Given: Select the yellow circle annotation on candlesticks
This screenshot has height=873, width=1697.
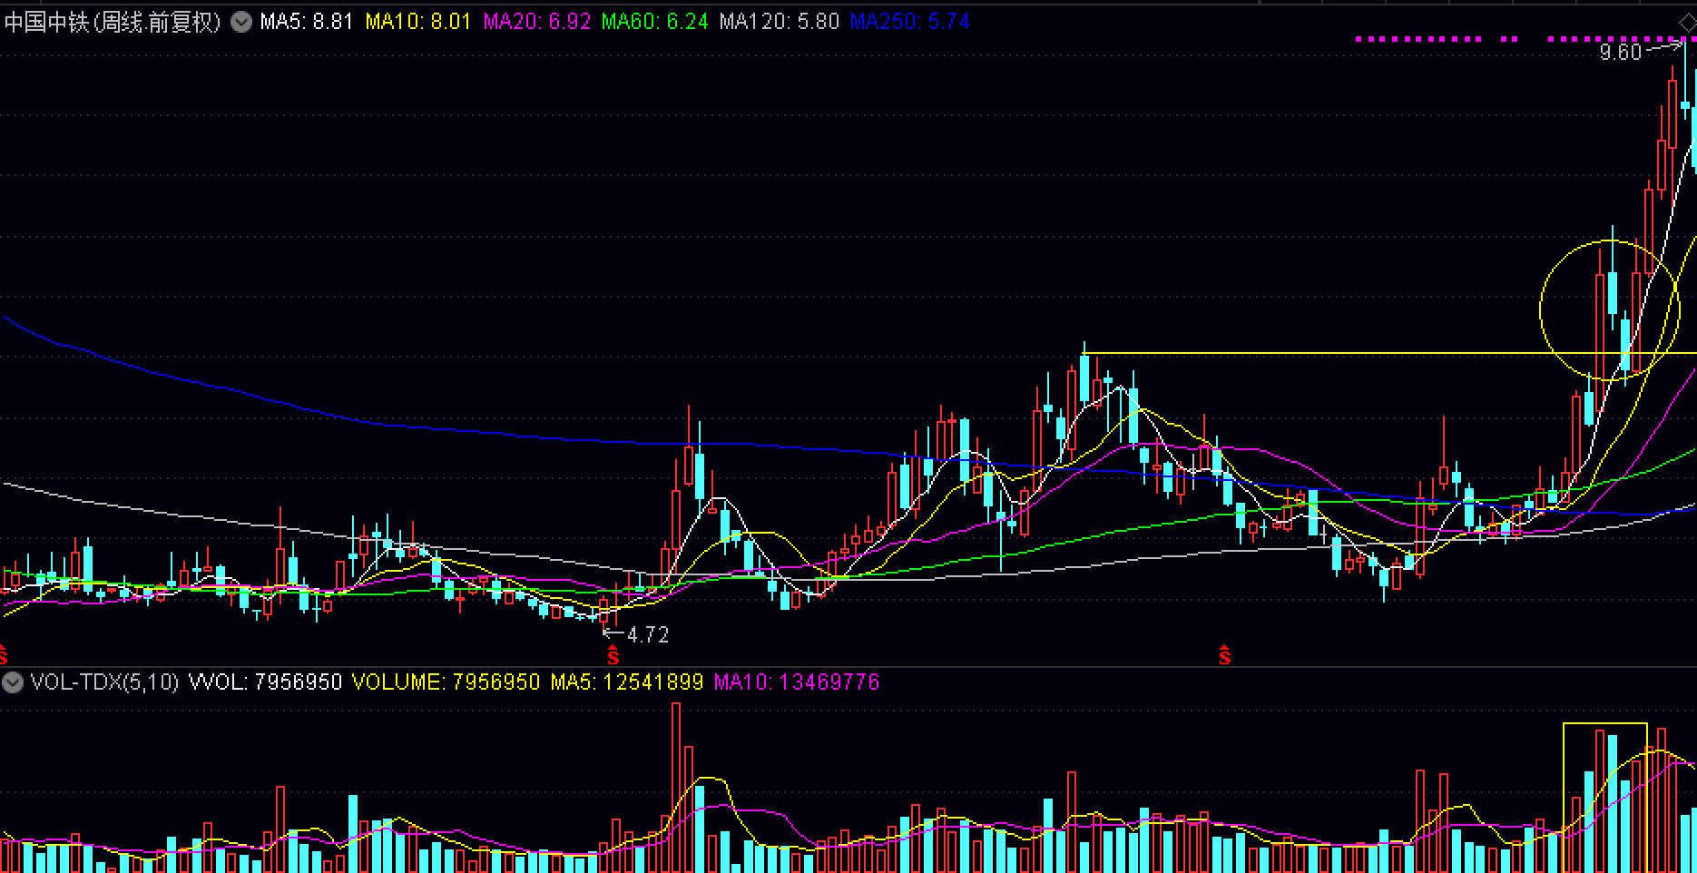Looking at the screenshot, I should tap(1610, 310).
